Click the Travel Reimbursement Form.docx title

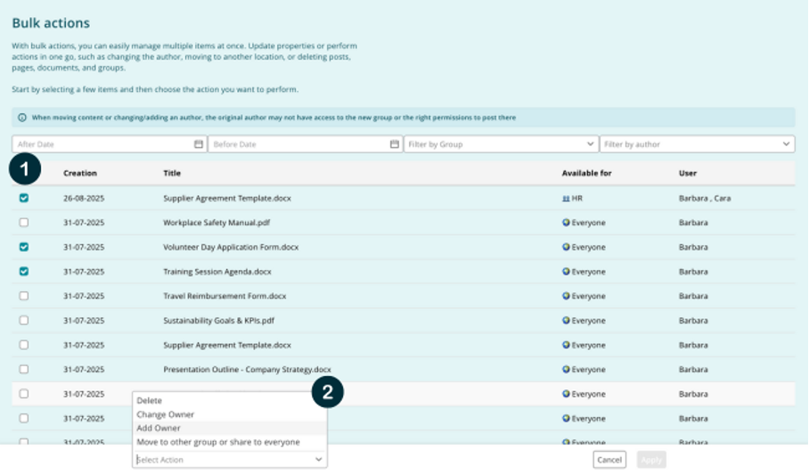(225, 296)
